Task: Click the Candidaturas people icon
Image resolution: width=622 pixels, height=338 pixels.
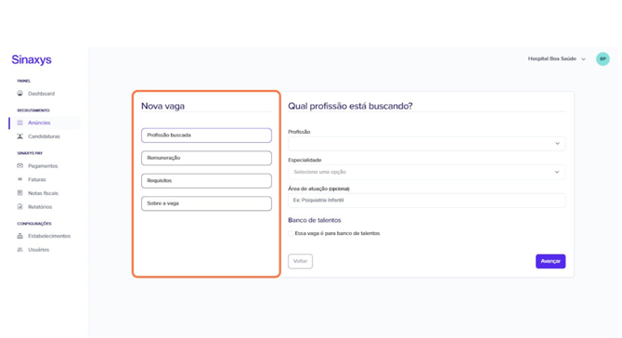Action: pos(19,136)
